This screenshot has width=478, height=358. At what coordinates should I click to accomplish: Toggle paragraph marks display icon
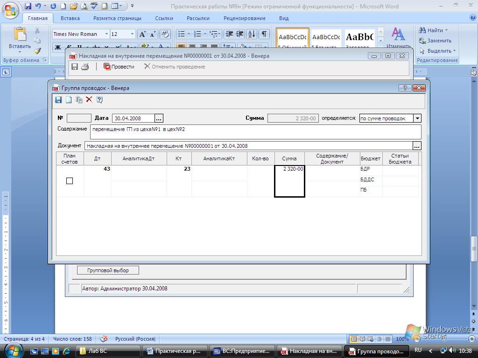pos(264,34)
